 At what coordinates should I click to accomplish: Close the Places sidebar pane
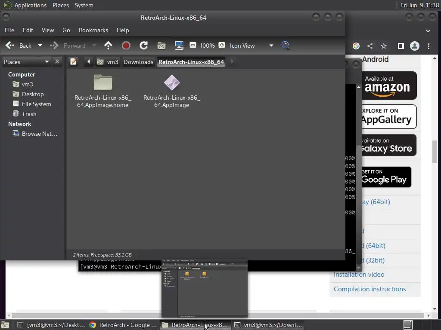tap(57, 61)
